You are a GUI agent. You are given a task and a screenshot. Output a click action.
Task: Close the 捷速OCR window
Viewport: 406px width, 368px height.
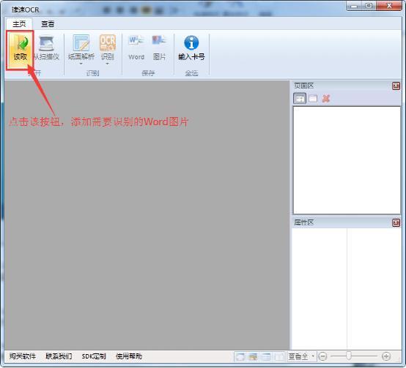click(x=389, y=6)
